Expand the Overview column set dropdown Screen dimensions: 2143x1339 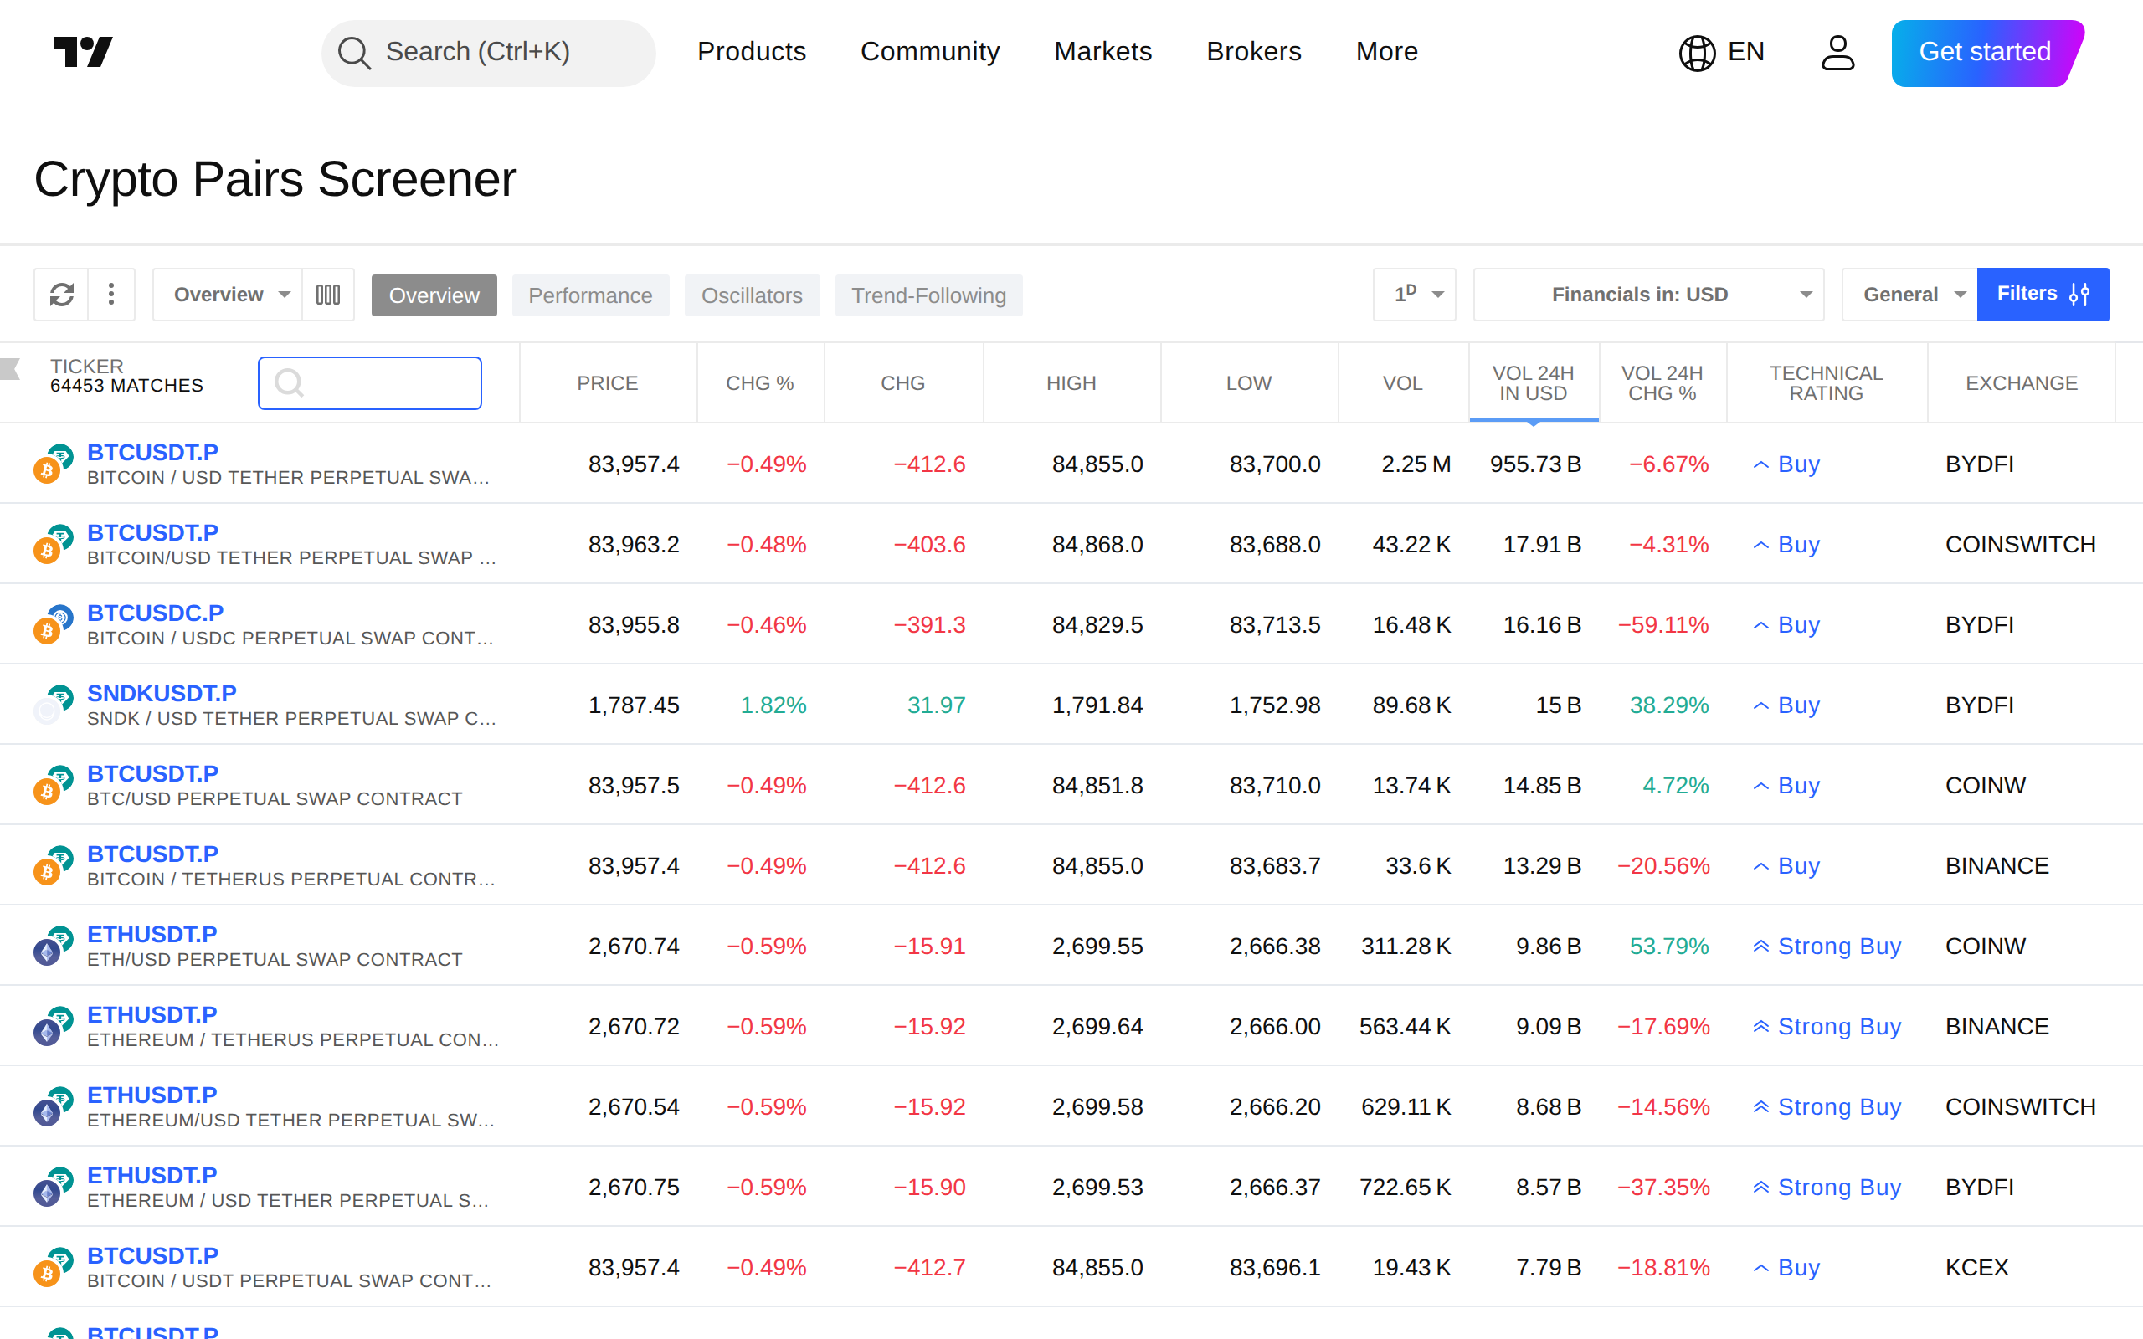pos(228,294)
